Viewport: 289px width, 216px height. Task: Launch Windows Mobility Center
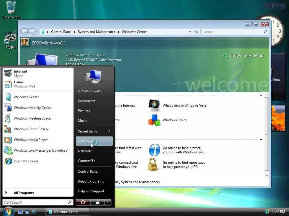pos(38,108)
